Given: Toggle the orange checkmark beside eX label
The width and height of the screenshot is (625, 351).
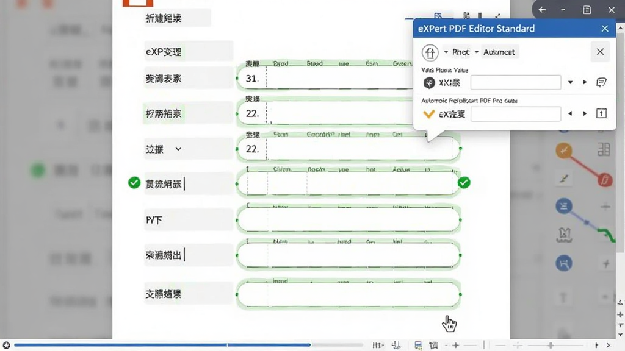Looking at the screenshot, I should point(428,114).
